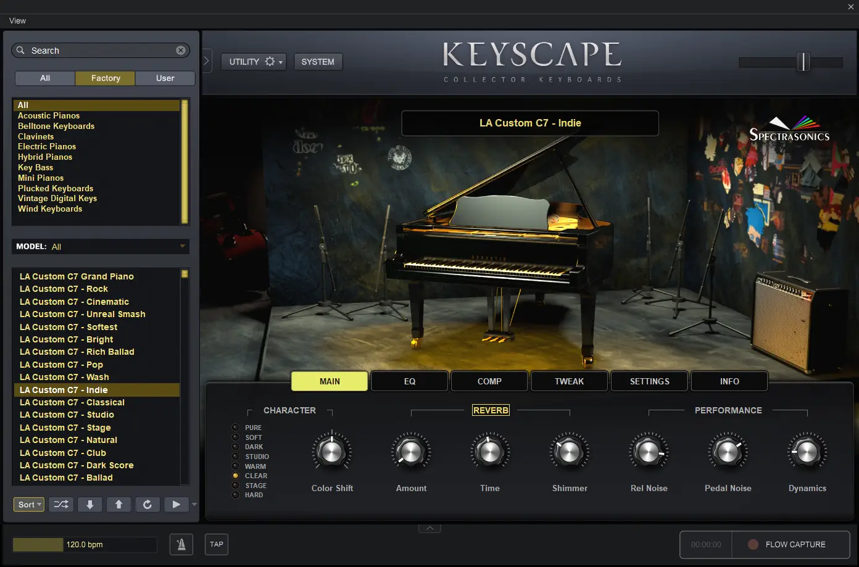Open the TWEAK tab
This screenshot has height=567, width=859.
click(569, 381)
